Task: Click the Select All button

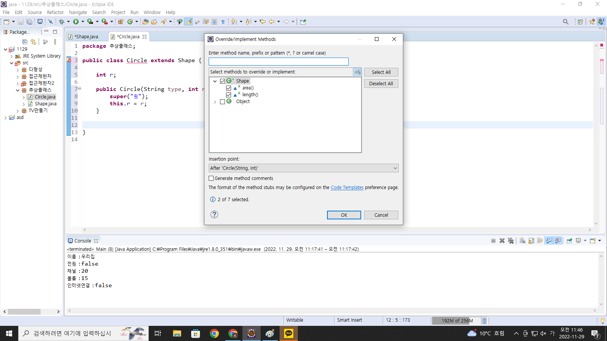Action: point(381,72)
